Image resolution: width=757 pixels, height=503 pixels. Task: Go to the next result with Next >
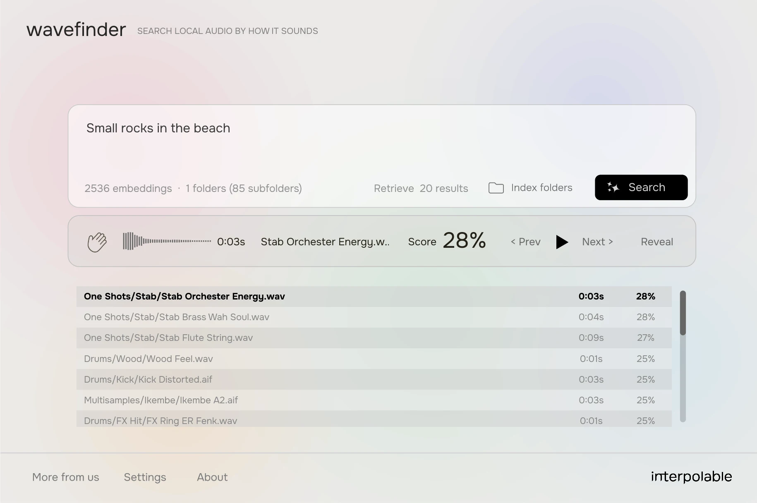point(597,242)
